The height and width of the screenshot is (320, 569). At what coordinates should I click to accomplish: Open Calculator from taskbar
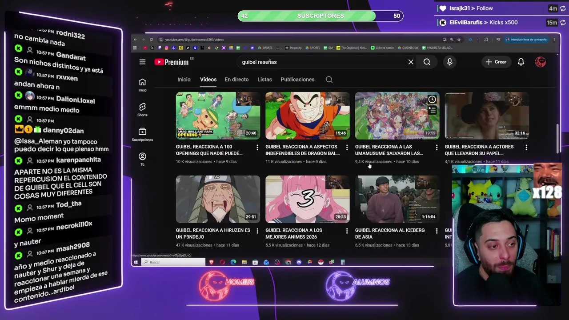(x=343, y=262)
